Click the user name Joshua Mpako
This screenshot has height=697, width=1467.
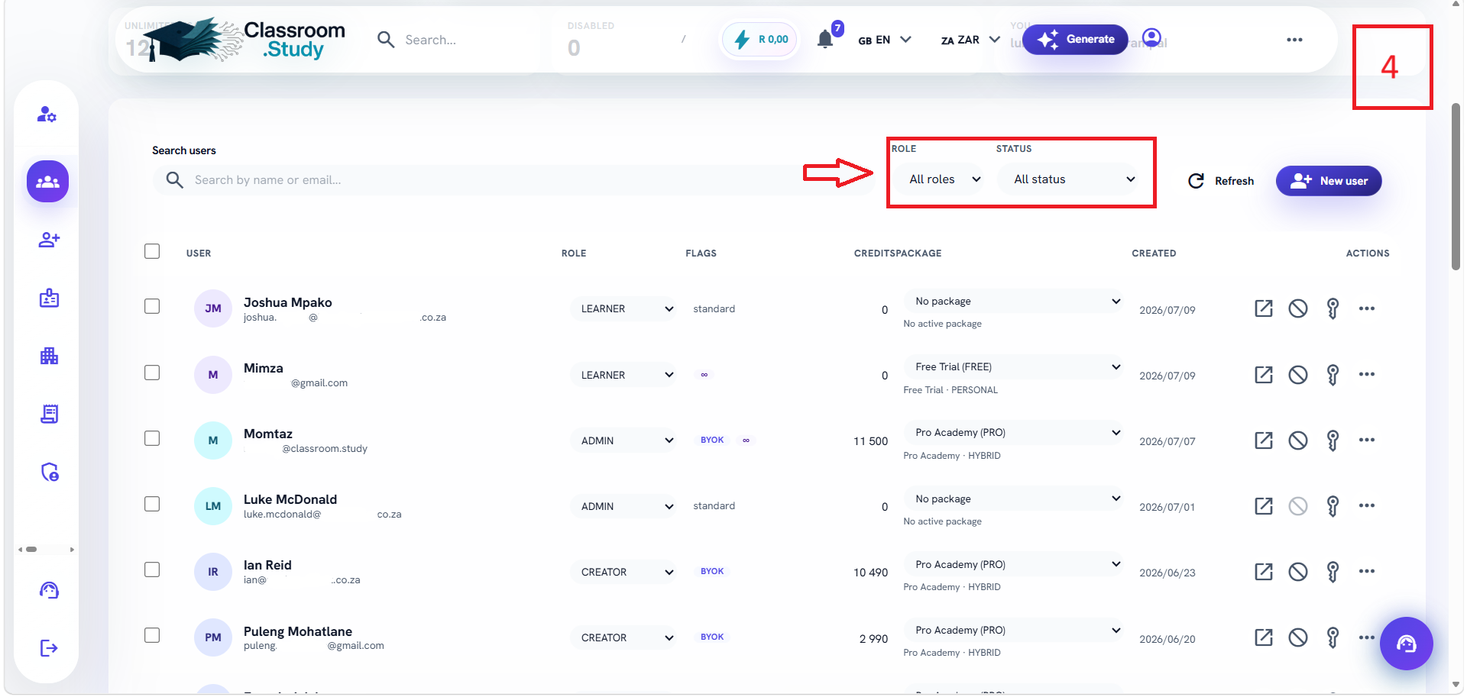pyautogui.click(x=287, y=302)
